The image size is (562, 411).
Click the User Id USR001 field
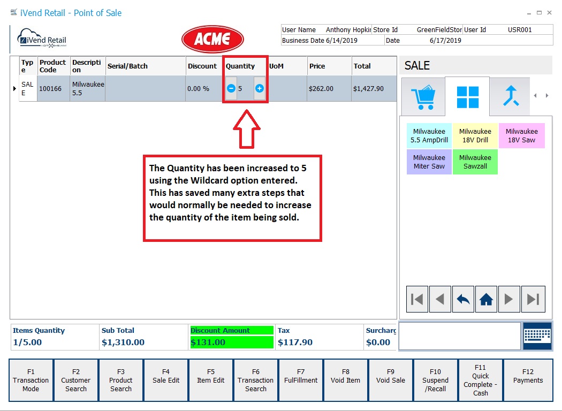coord(508,30)
